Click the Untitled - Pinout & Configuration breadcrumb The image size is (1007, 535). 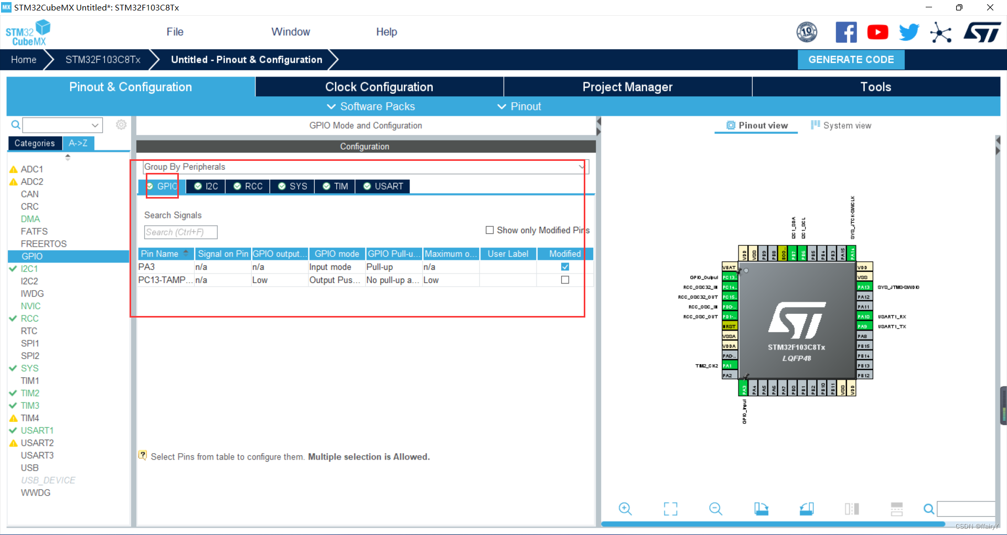(247, 60)
